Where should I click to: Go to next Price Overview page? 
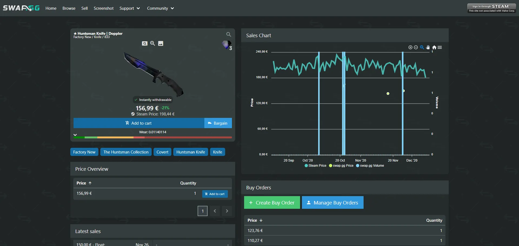pyautogui.click(x=227, y=211)
